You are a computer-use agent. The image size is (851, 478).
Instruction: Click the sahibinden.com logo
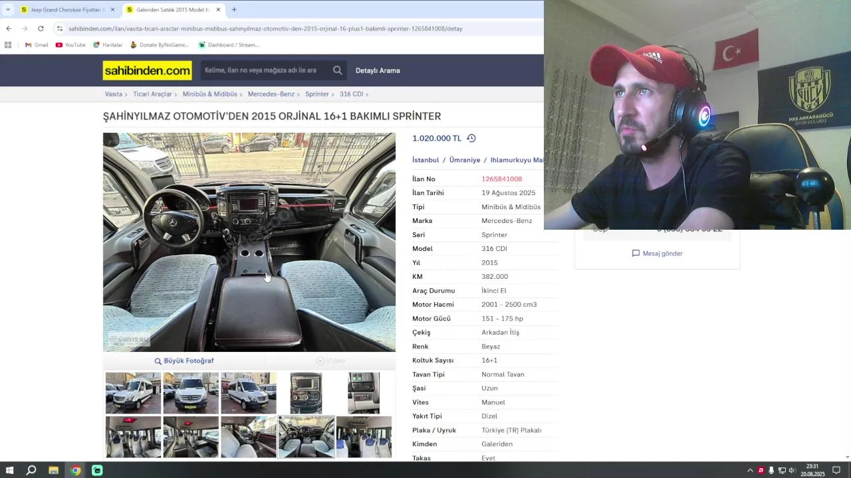pos(147,70)
